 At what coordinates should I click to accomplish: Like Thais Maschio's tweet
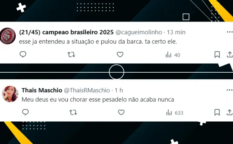[x=121, y=112]
